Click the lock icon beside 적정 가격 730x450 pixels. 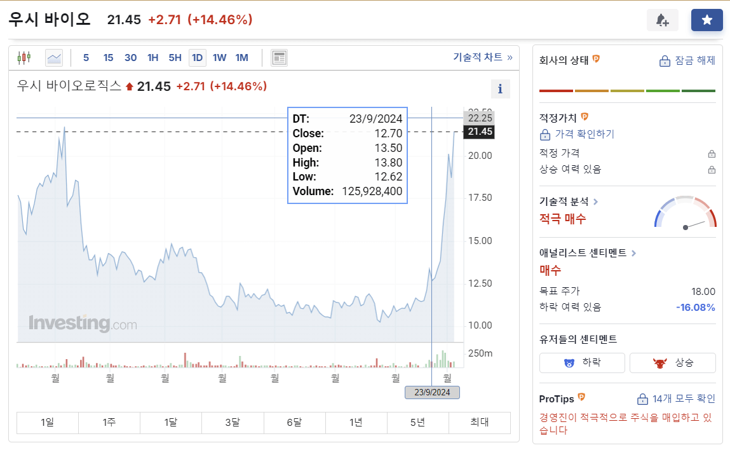click(712, 153)
